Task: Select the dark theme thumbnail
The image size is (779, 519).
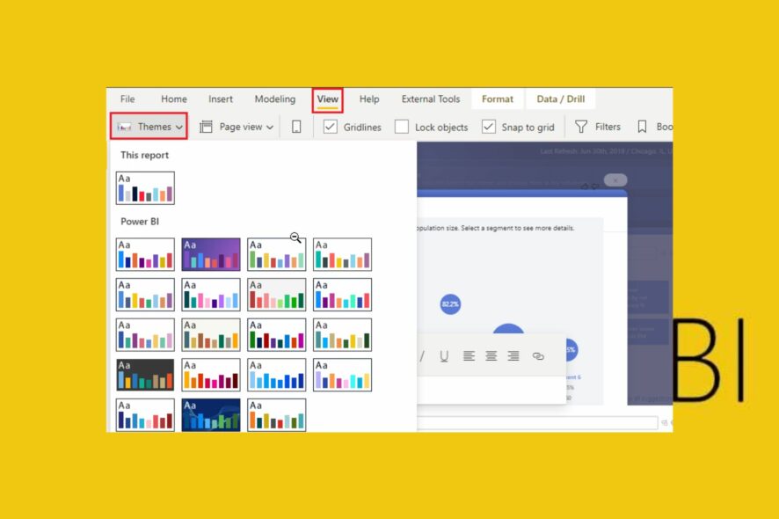Action: click(144, 375)
